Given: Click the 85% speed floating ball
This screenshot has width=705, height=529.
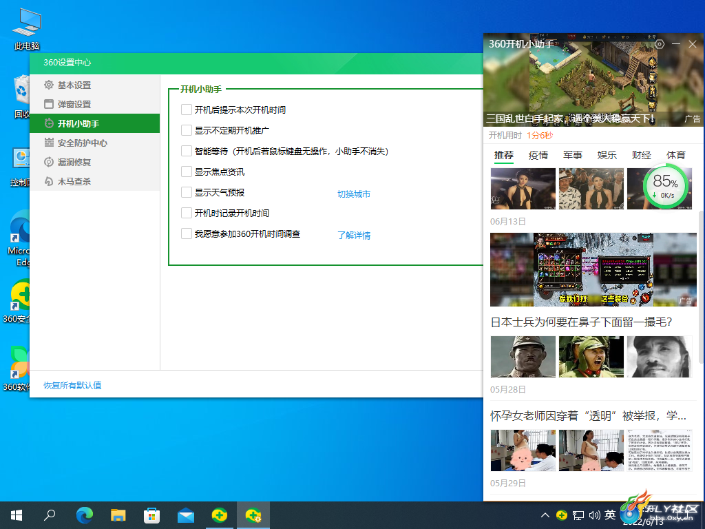Looking at the screenshot, I should [666, 185].
